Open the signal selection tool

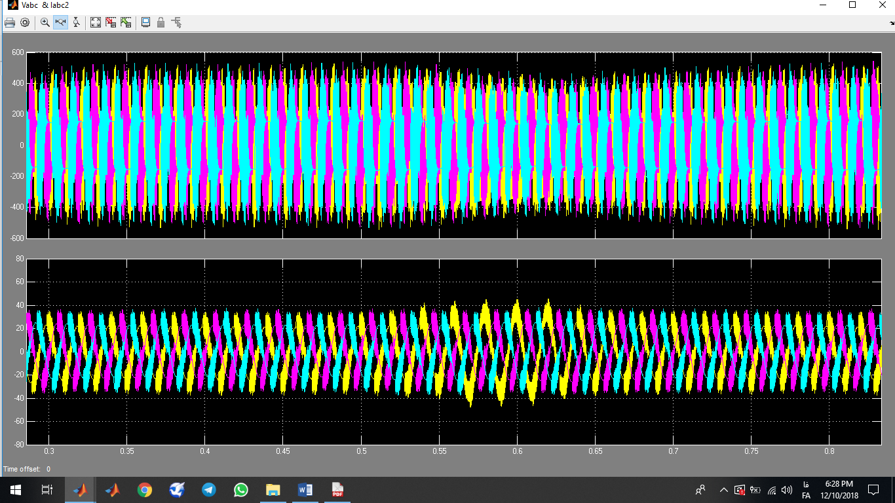(176, 23)
